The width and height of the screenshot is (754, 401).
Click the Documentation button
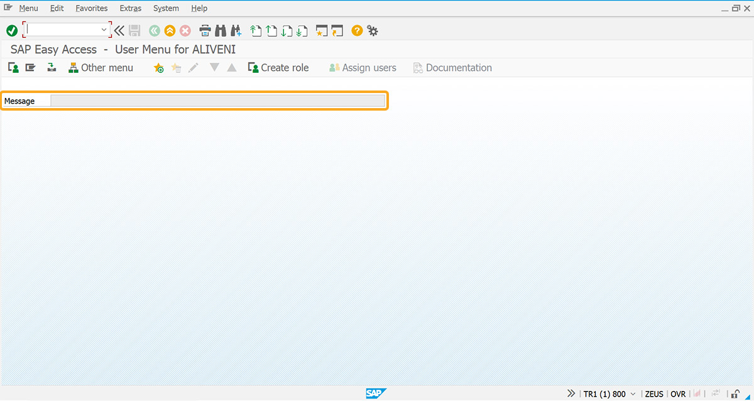click(x=452, y=67)
